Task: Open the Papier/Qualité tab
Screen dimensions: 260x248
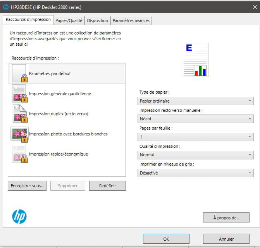Action: click(69, 21)
